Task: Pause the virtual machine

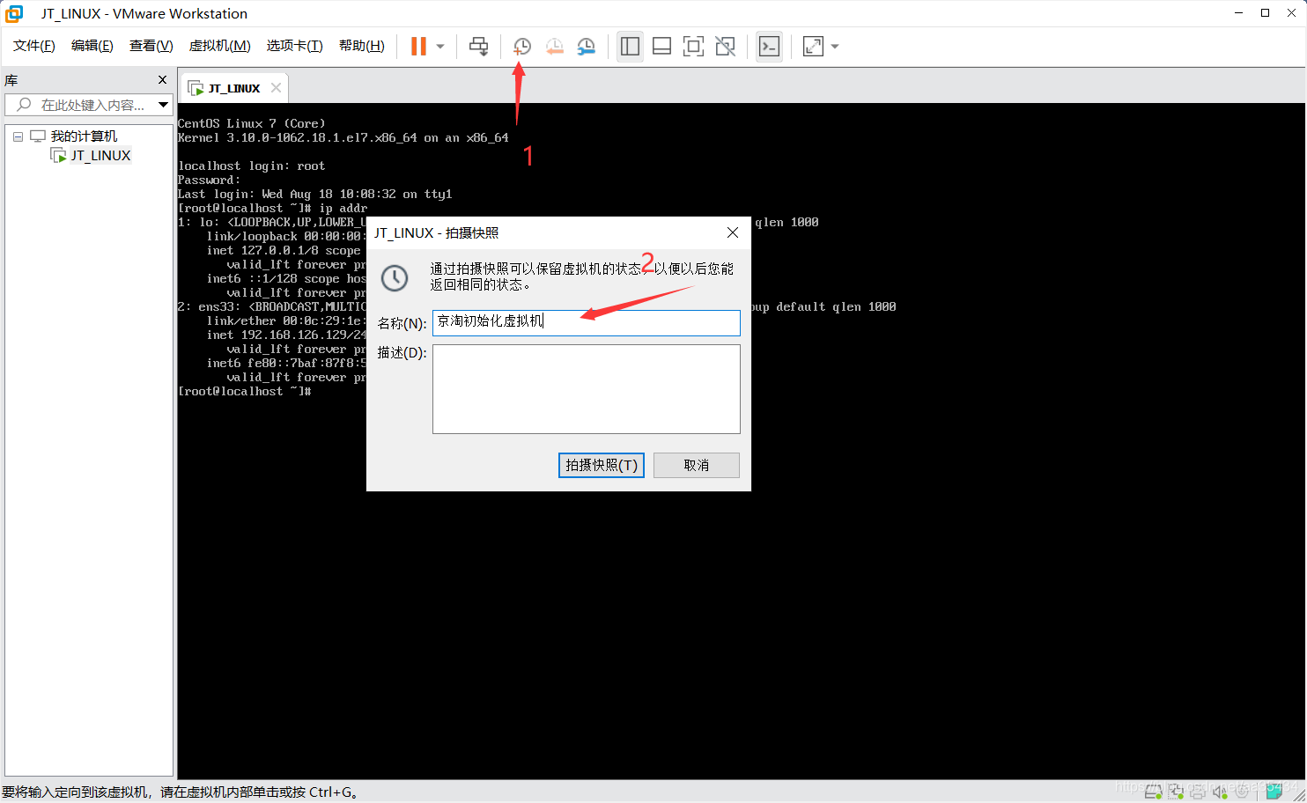Action: 418,47
